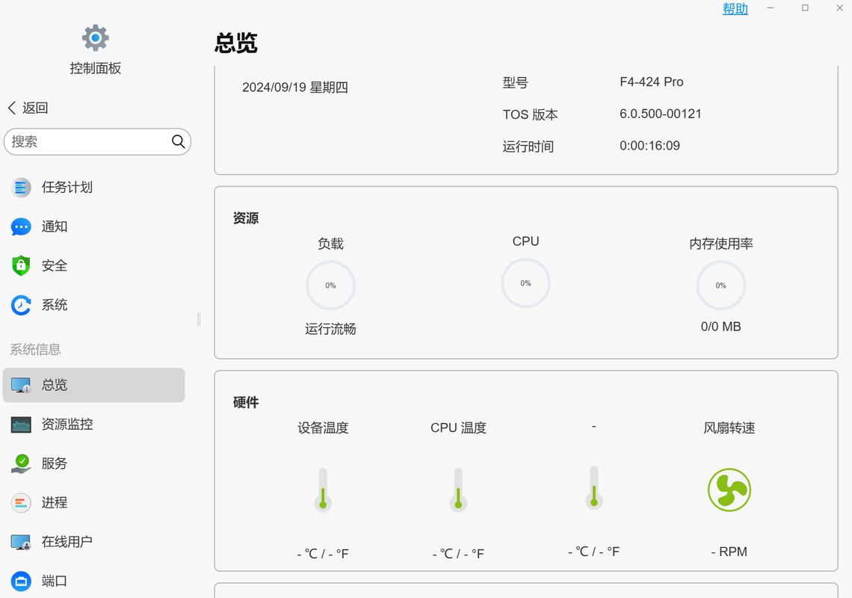The height and width of the screenshot is (598, 852).
Task: Click the 安全 green shield icon
Action: click(x=21, y=266)
